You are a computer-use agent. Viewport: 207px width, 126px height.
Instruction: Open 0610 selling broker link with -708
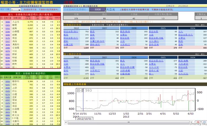click(66, 61)
